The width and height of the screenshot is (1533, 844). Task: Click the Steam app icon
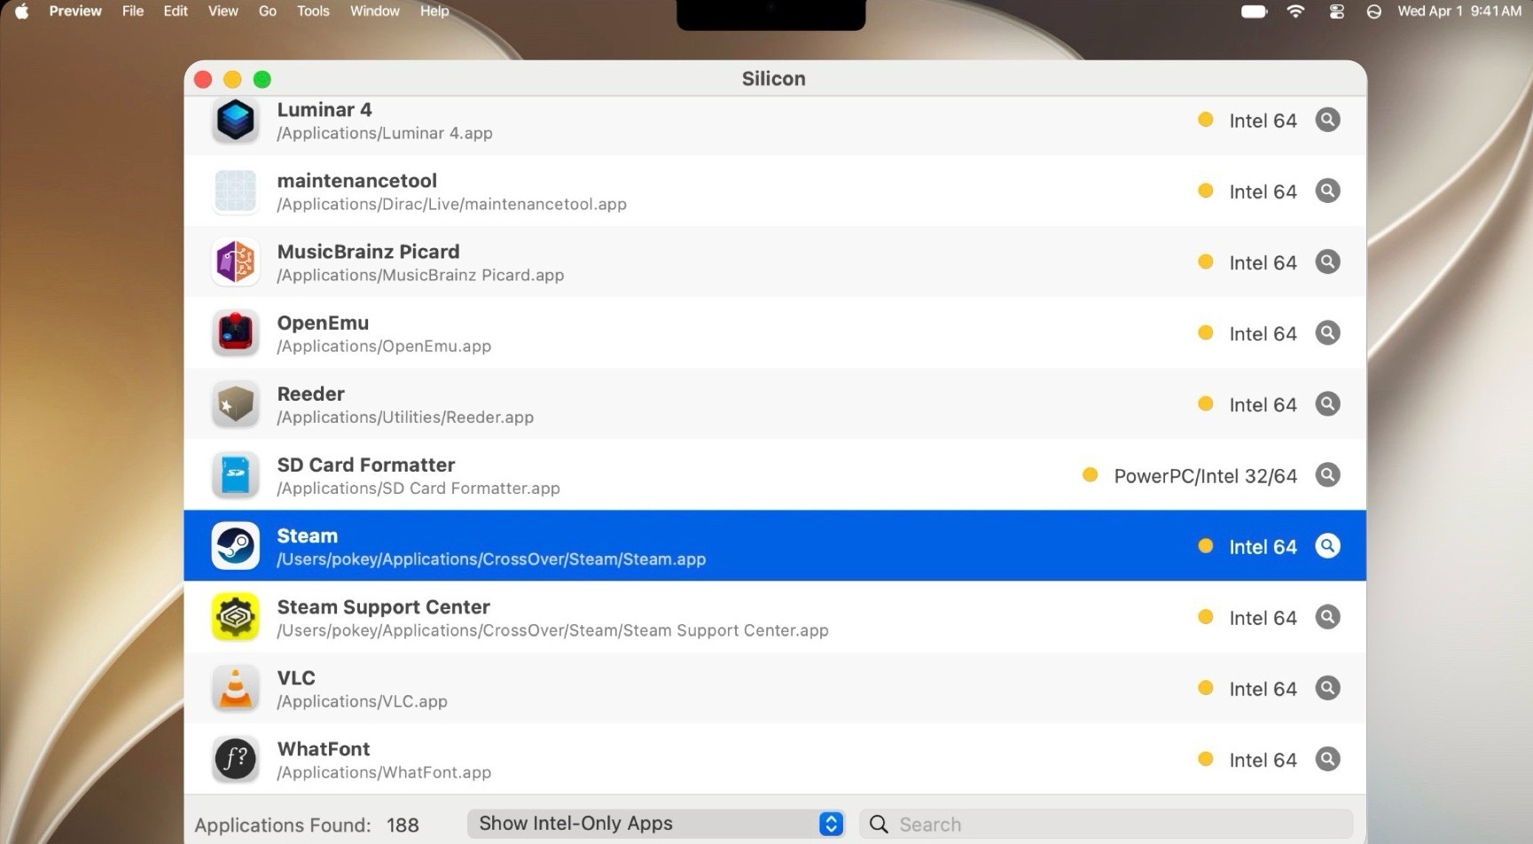[x=235, y=546]
